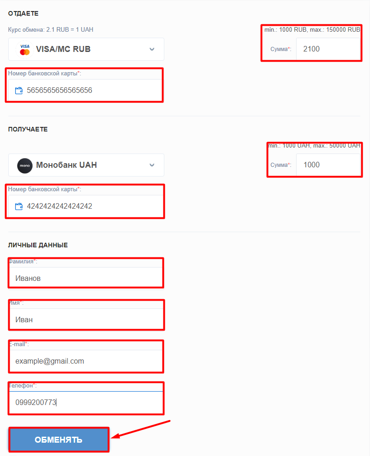The image size is (370, 456).
Task: Expand the Монобанк UAH dropdown chevron
Action: [152, 165]
